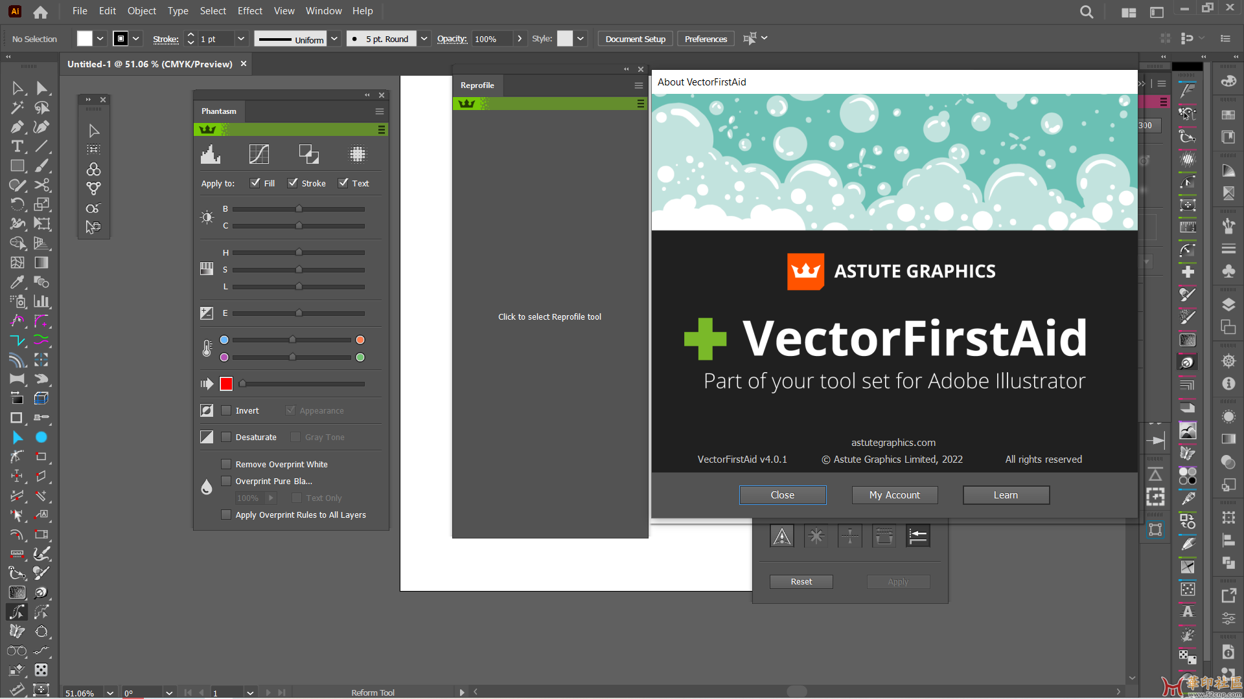Enable Overprint Pure Black checkbox
1244x699 pixels.
coord(226,481)
